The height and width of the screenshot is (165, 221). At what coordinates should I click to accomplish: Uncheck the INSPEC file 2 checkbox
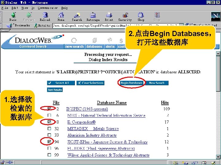[x=49, y=109]
